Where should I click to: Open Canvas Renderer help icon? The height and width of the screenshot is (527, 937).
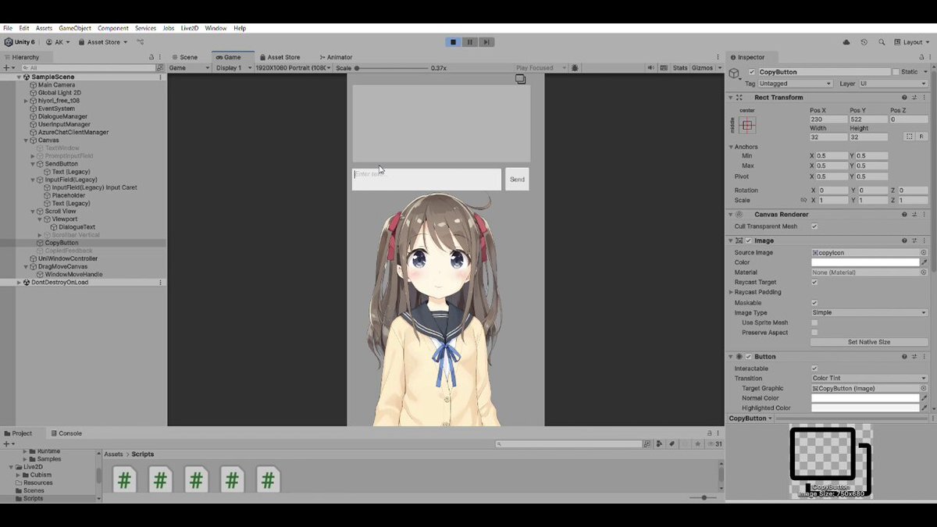click(904, 214)
